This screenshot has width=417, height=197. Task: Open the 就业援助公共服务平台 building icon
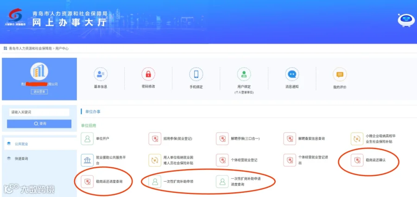(x=87, y=160)
